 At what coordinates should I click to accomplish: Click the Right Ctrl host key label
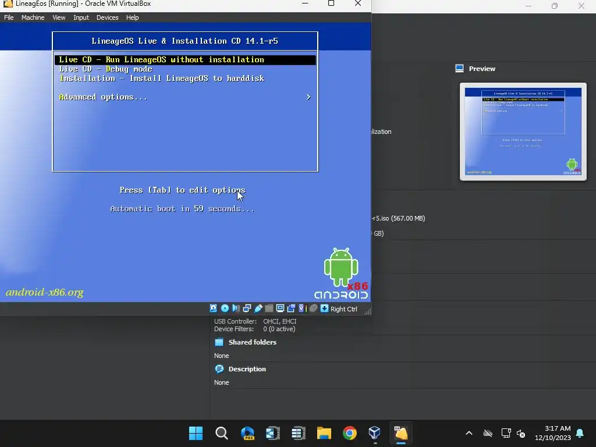pyautogui.click(x=343, y=309)
